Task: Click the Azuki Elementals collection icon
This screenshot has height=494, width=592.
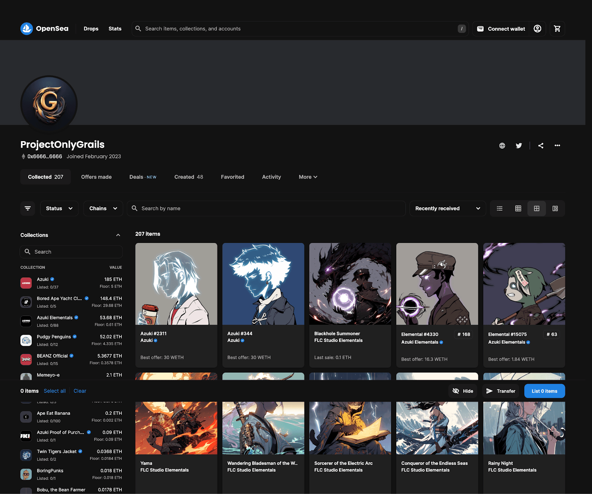Action: point(26,321)
